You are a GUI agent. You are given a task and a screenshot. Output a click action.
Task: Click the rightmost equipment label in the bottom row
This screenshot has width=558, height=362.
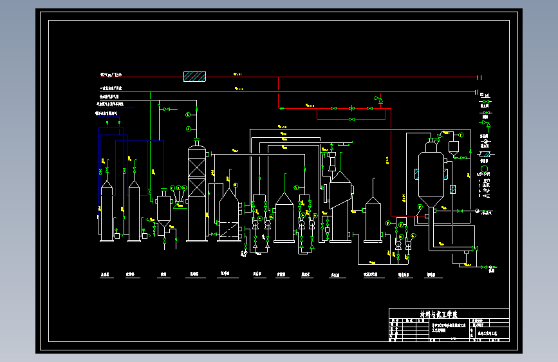[431, 274]
